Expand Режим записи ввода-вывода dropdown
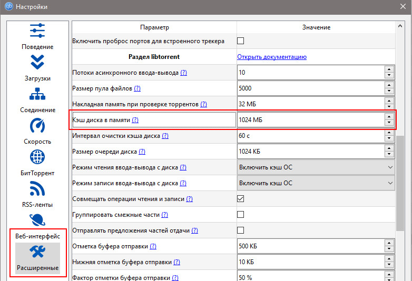This screenshot has width=412, height=281. pos(316,183)
